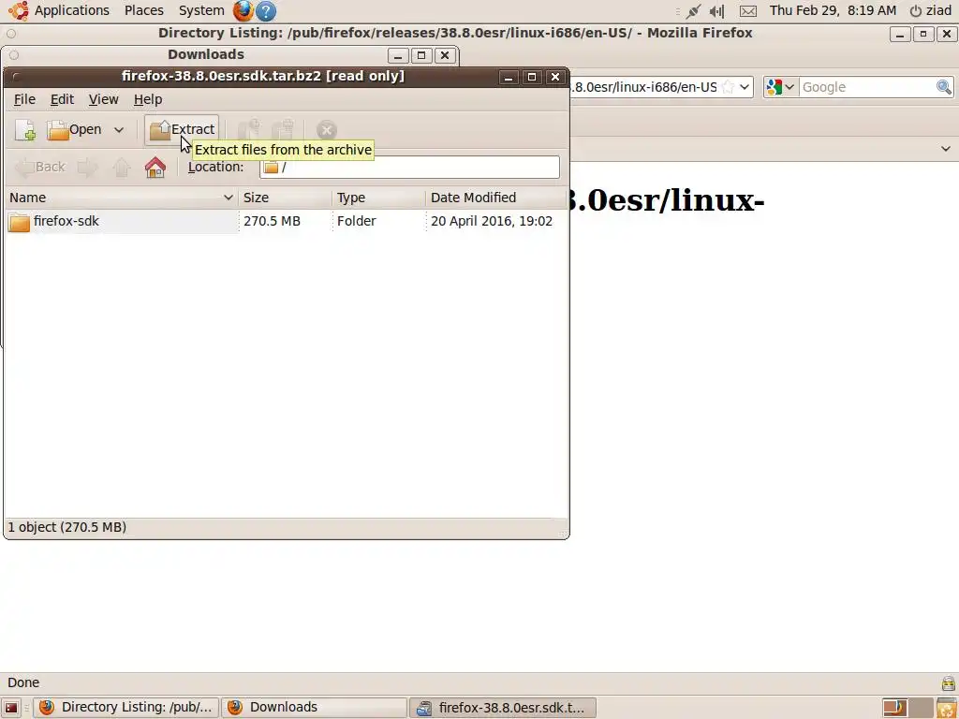Image resolution: width=959 pixels, height=719 pixels.
Task: Maximize the archive manager window
Action: (532, 77)
